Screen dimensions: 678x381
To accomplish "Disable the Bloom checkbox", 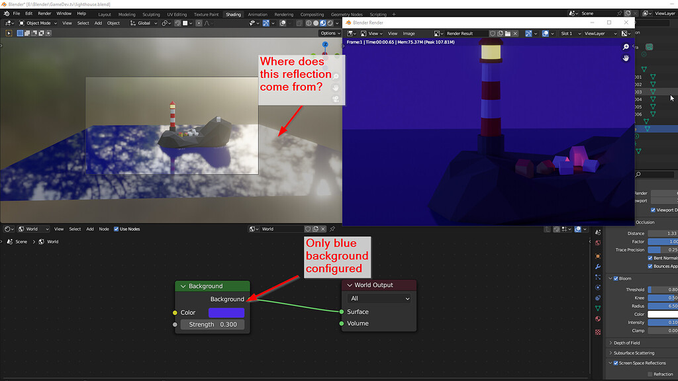I will (x=615, y=278).
